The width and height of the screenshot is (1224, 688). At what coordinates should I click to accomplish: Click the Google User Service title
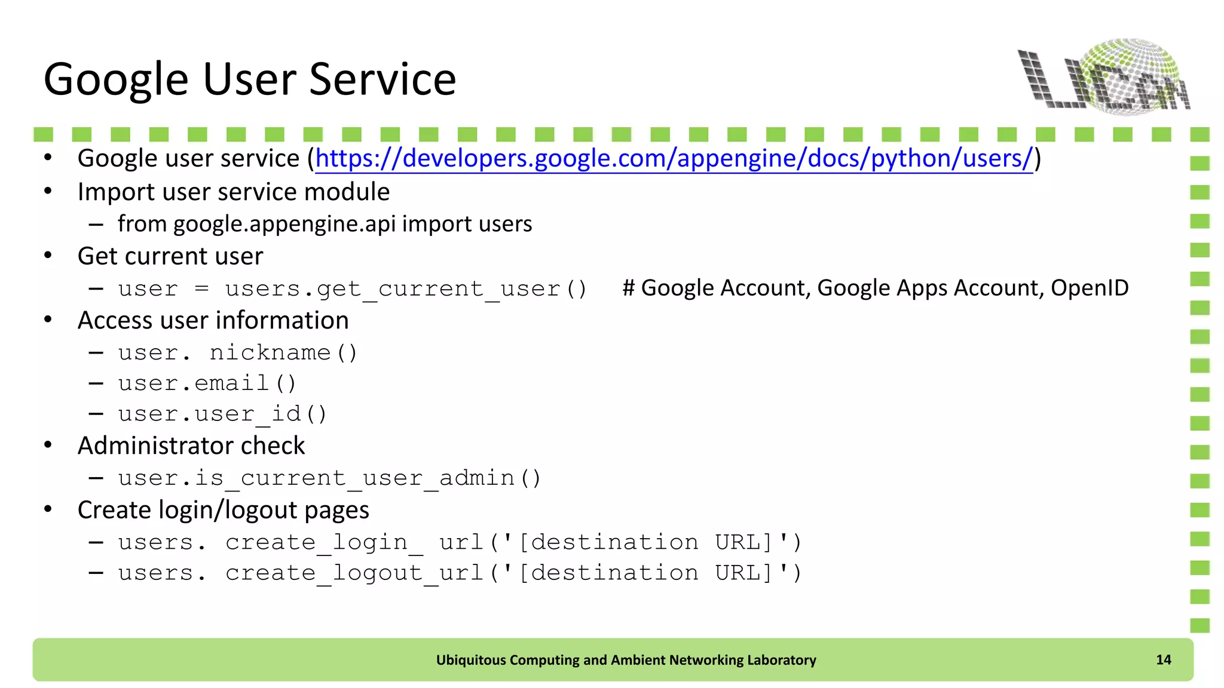click(250, 79)
